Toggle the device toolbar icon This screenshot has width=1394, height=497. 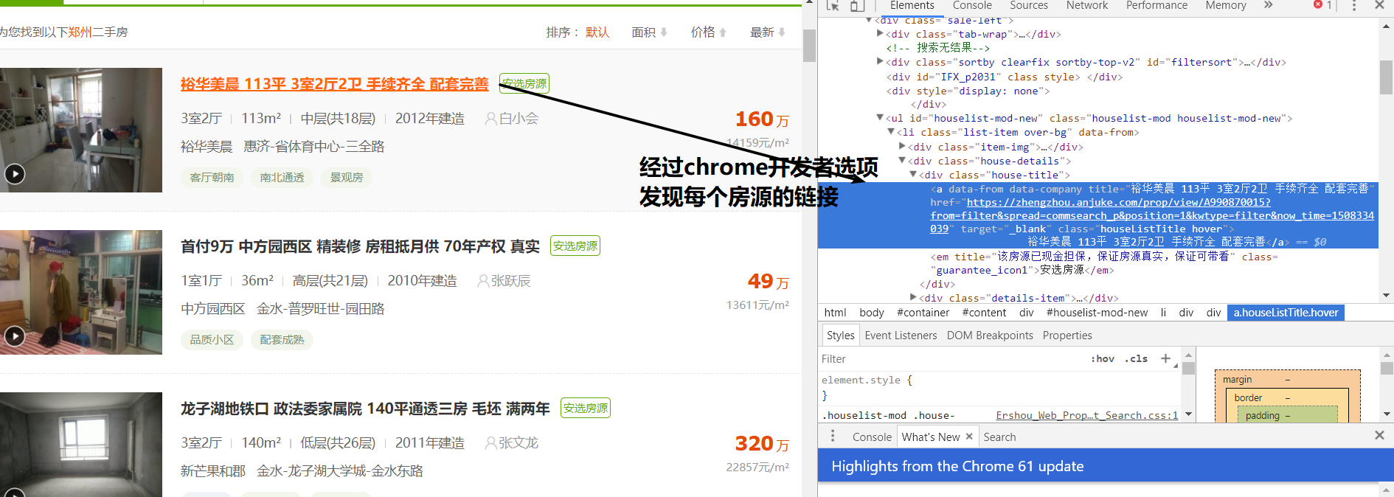(x=856, y=5)
